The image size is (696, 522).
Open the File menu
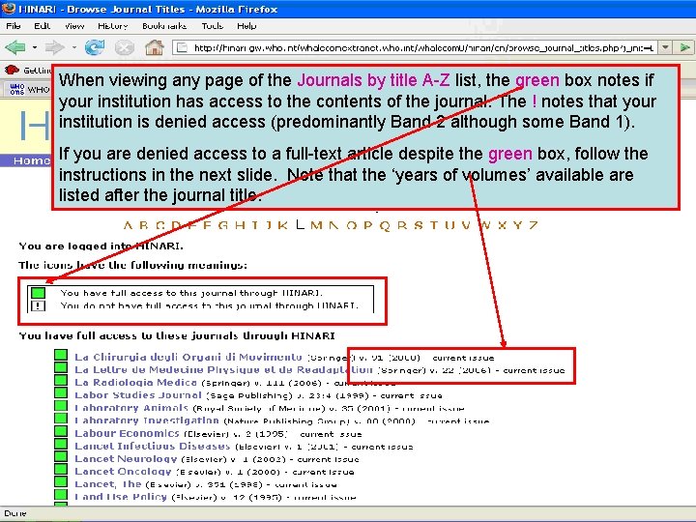14,26
